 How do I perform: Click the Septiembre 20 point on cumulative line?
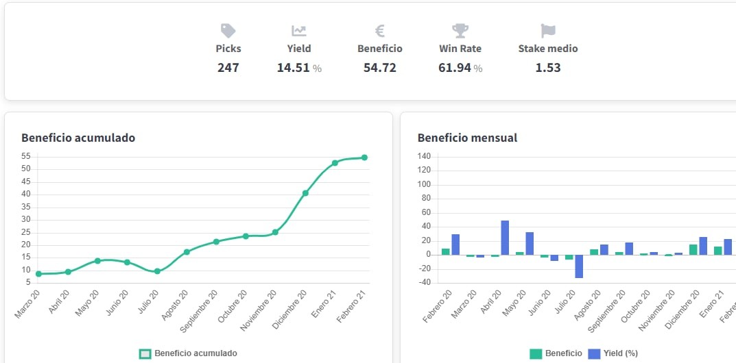(x=216, y=242)
